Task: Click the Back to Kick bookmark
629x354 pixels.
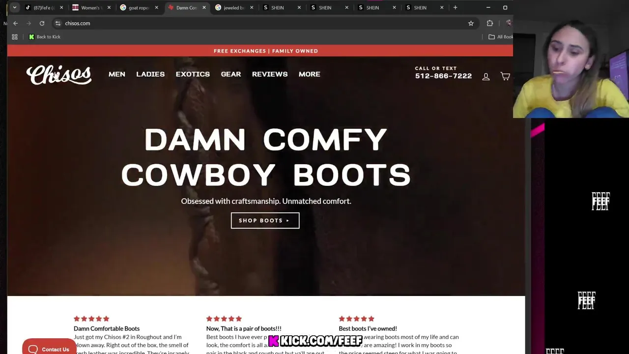Action: [44, 37]
